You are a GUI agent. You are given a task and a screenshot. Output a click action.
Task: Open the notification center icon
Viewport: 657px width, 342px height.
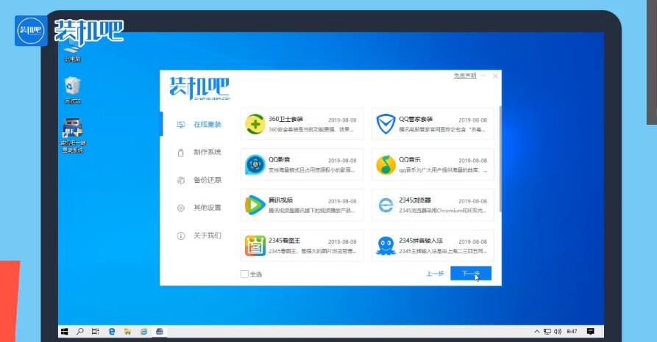[x=591, y=332]
